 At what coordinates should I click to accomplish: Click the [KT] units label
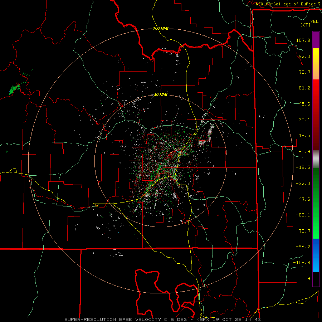tap(306, 25)
